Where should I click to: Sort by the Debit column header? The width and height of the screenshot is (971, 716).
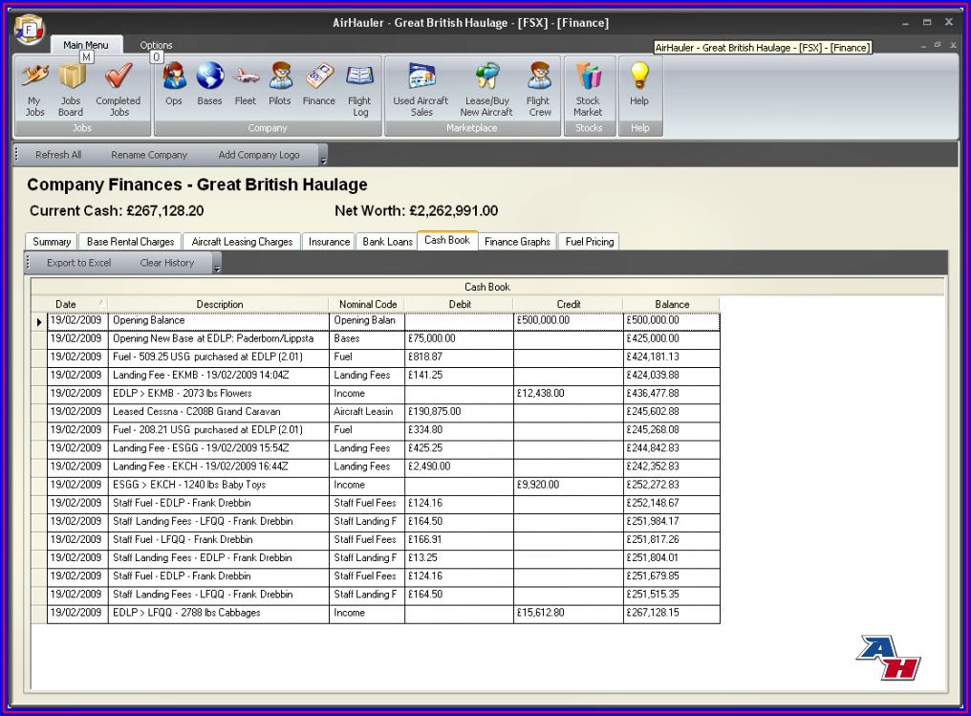coord(460,304)
